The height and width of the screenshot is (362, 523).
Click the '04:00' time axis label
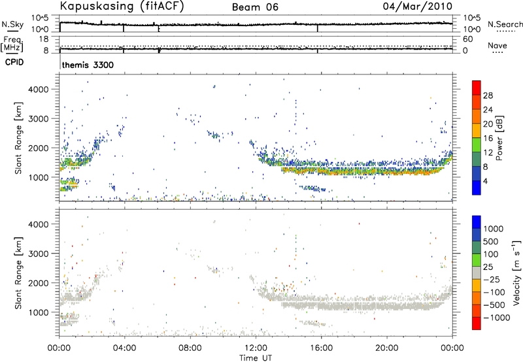(125, 348)
